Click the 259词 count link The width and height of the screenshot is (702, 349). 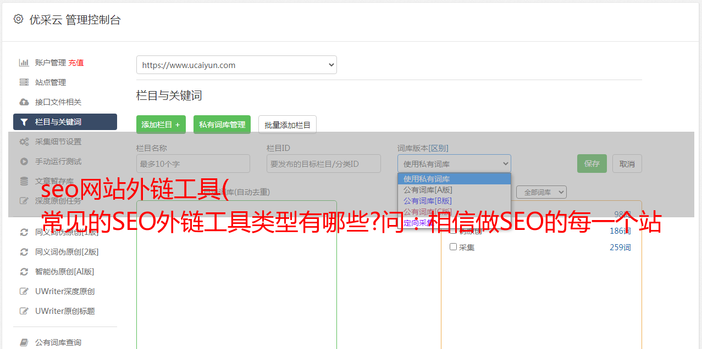(x=620, y=247)
